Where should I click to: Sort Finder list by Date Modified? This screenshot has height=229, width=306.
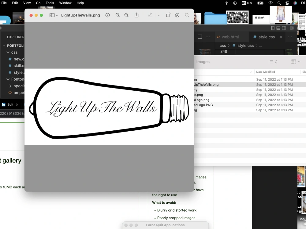[265, 72]
